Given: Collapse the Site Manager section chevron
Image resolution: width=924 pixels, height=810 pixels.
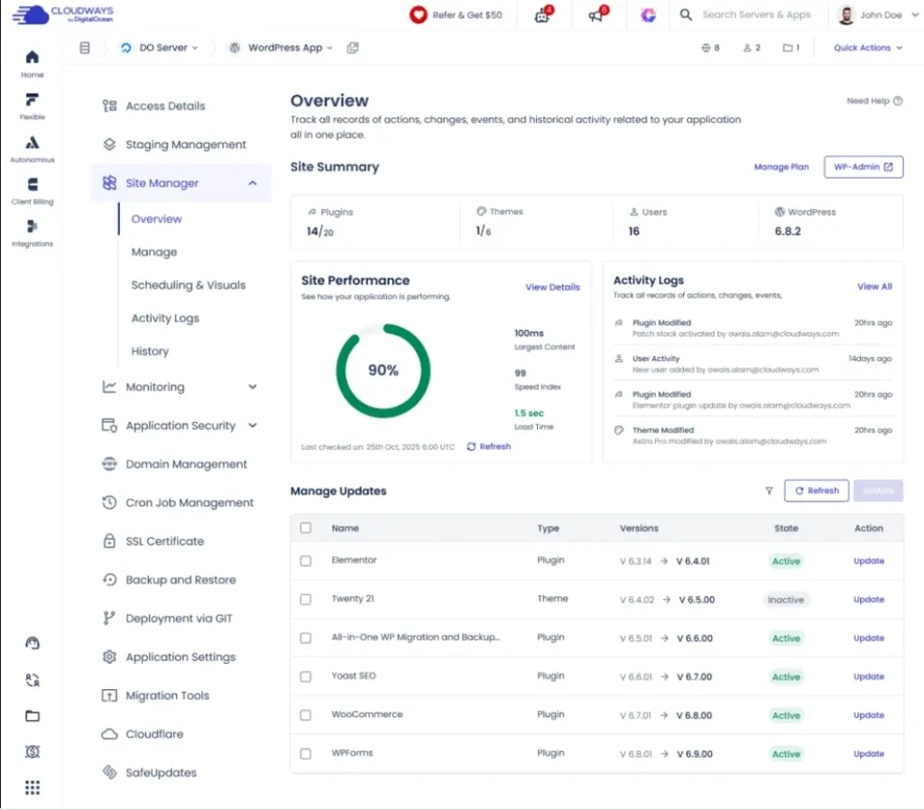Looking at the screenshot, I should tap(253, 183).
